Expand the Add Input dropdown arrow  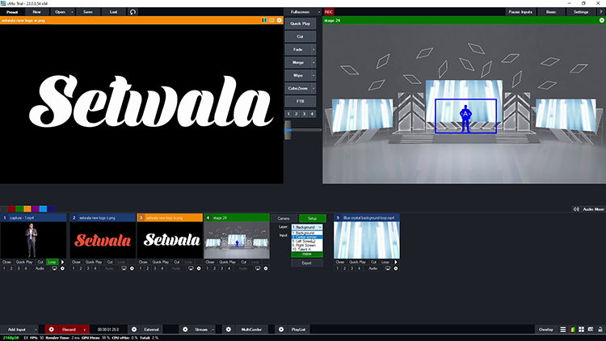click(x=36, y=330)
